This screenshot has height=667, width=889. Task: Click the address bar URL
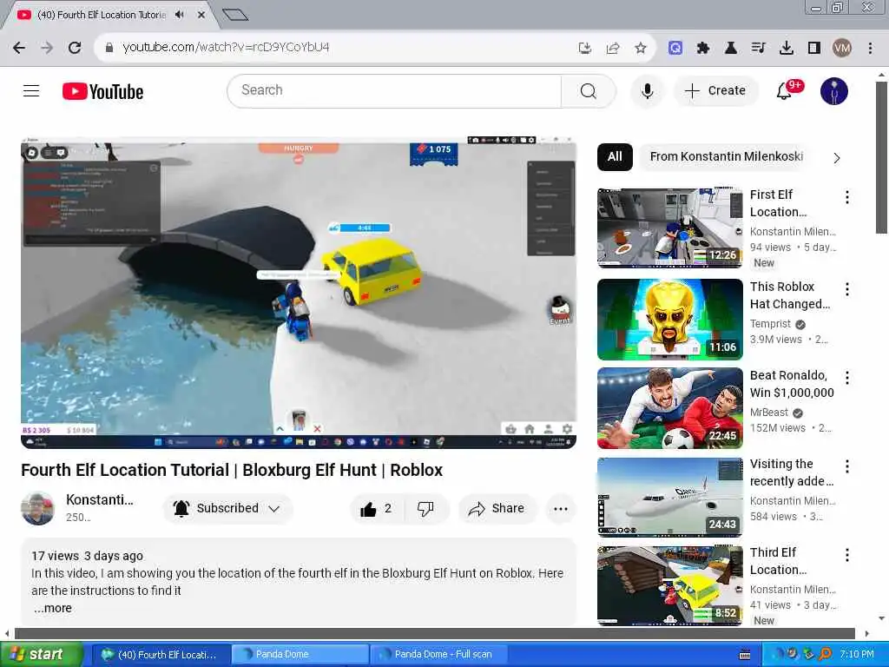[226, 47]
